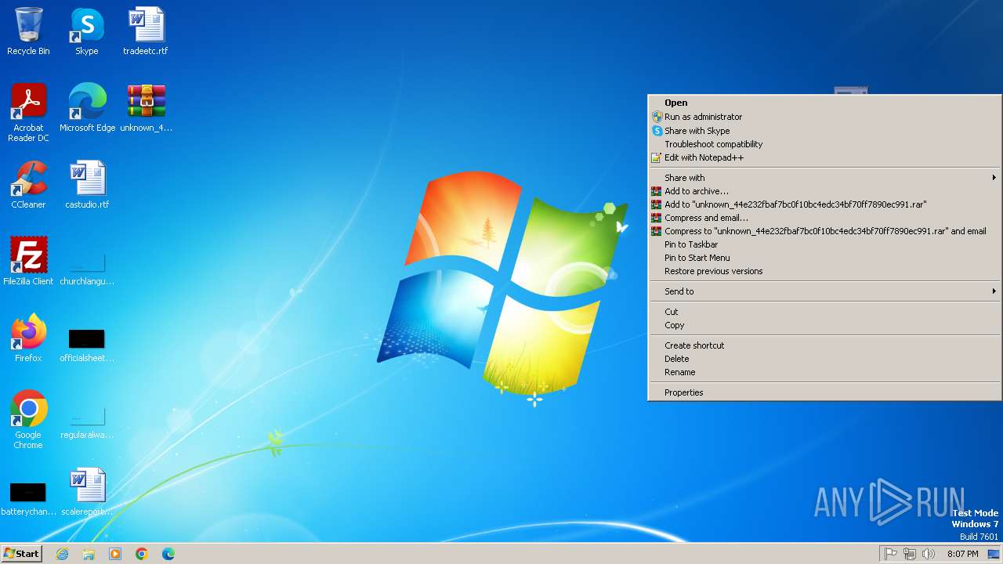Choose Troubleshoot compatibility
1003x564 pixels.
click(x=824, y=144)
